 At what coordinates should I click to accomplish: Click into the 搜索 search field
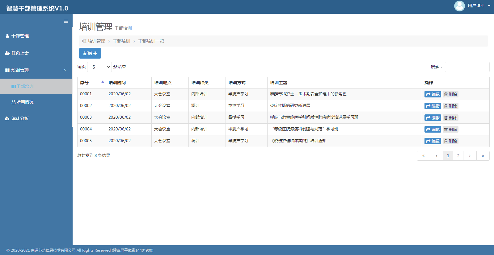coord(467,67)
